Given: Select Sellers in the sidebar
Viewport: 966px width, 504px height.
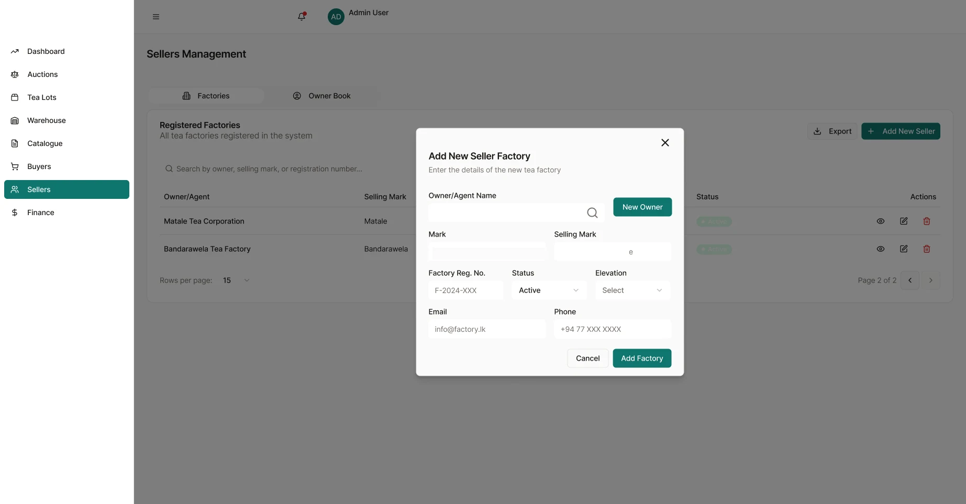Looking at the screenshot, I should (66, 189).
